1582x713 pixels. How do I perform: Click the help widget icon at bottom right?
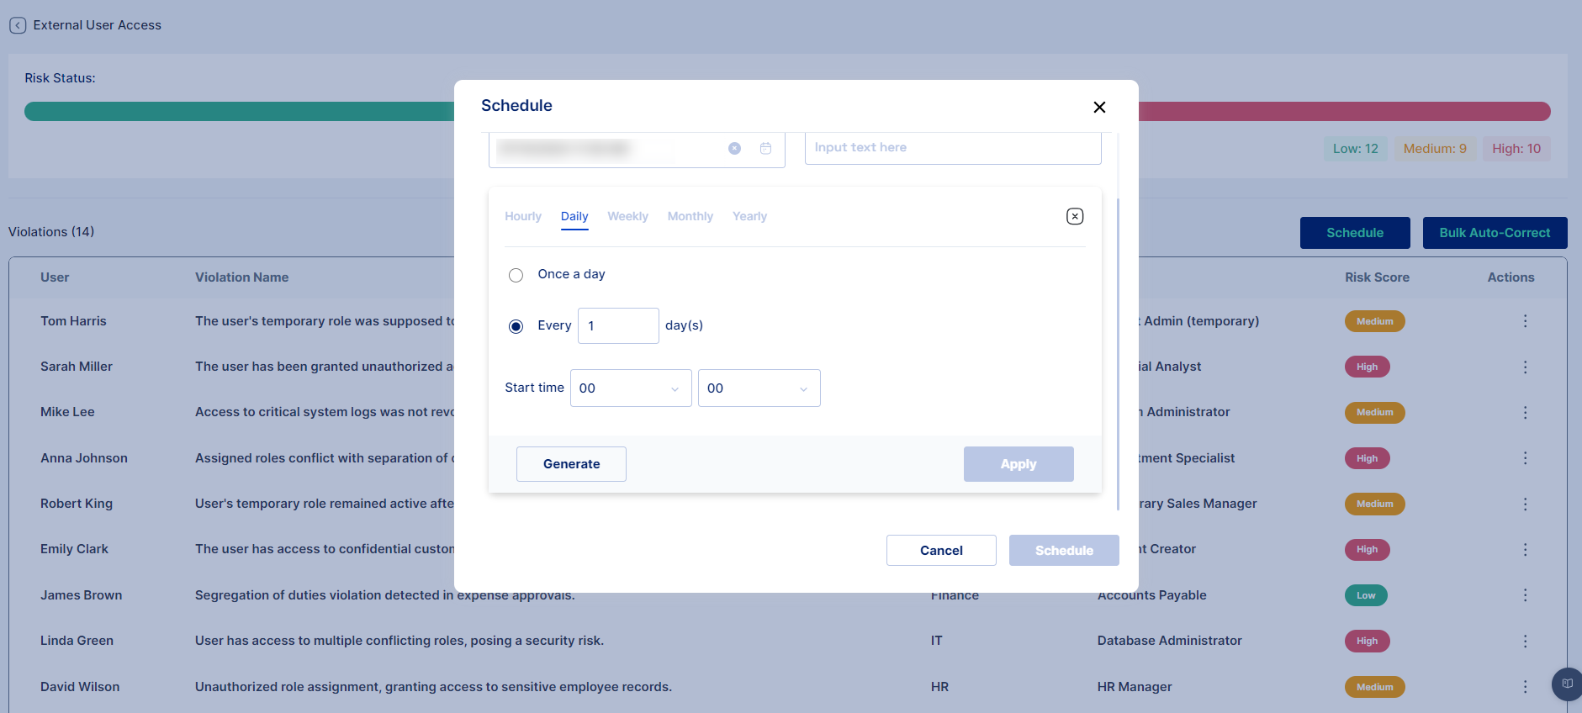[1566, 684]
